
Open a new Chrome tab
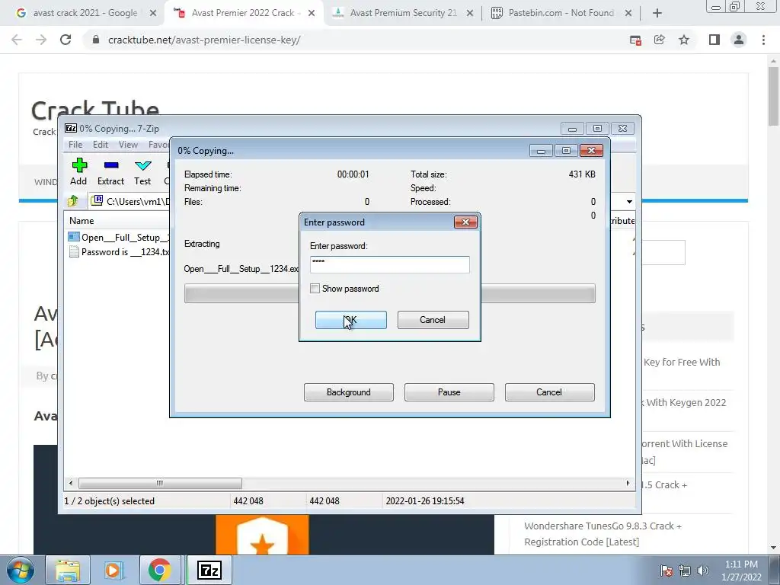point(657,13)
